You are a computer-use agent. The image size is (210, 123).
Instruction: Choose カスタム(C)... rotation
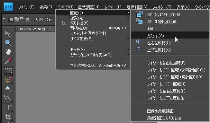pos(170,35)
